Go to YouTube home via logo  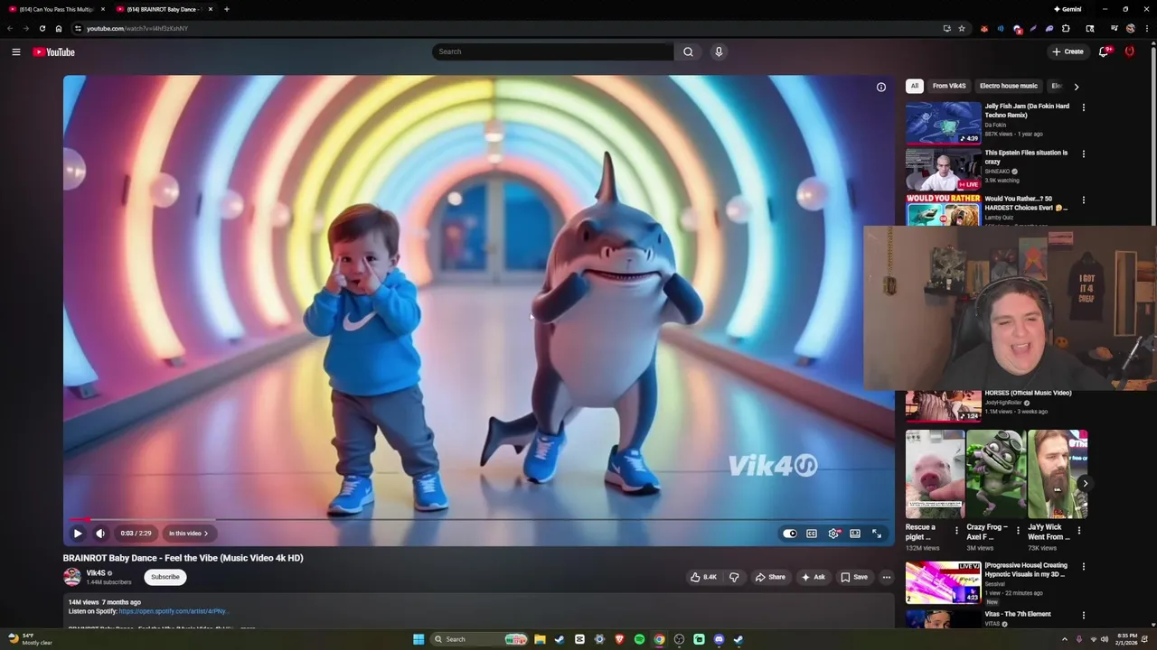53,51
